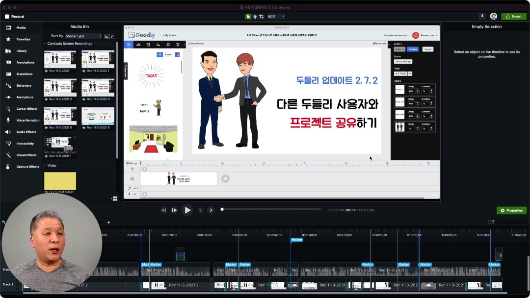Click the download icon in top bar

point(482,16)
